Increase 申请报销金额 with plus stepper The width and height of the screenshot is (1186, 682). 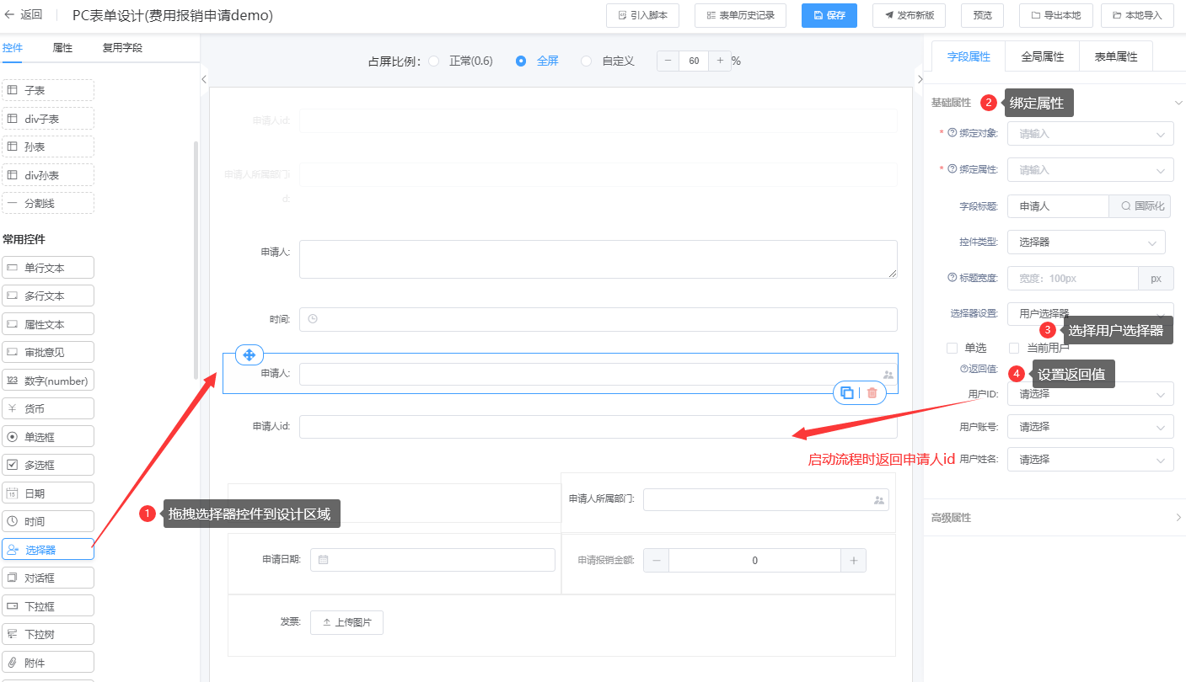853,561
